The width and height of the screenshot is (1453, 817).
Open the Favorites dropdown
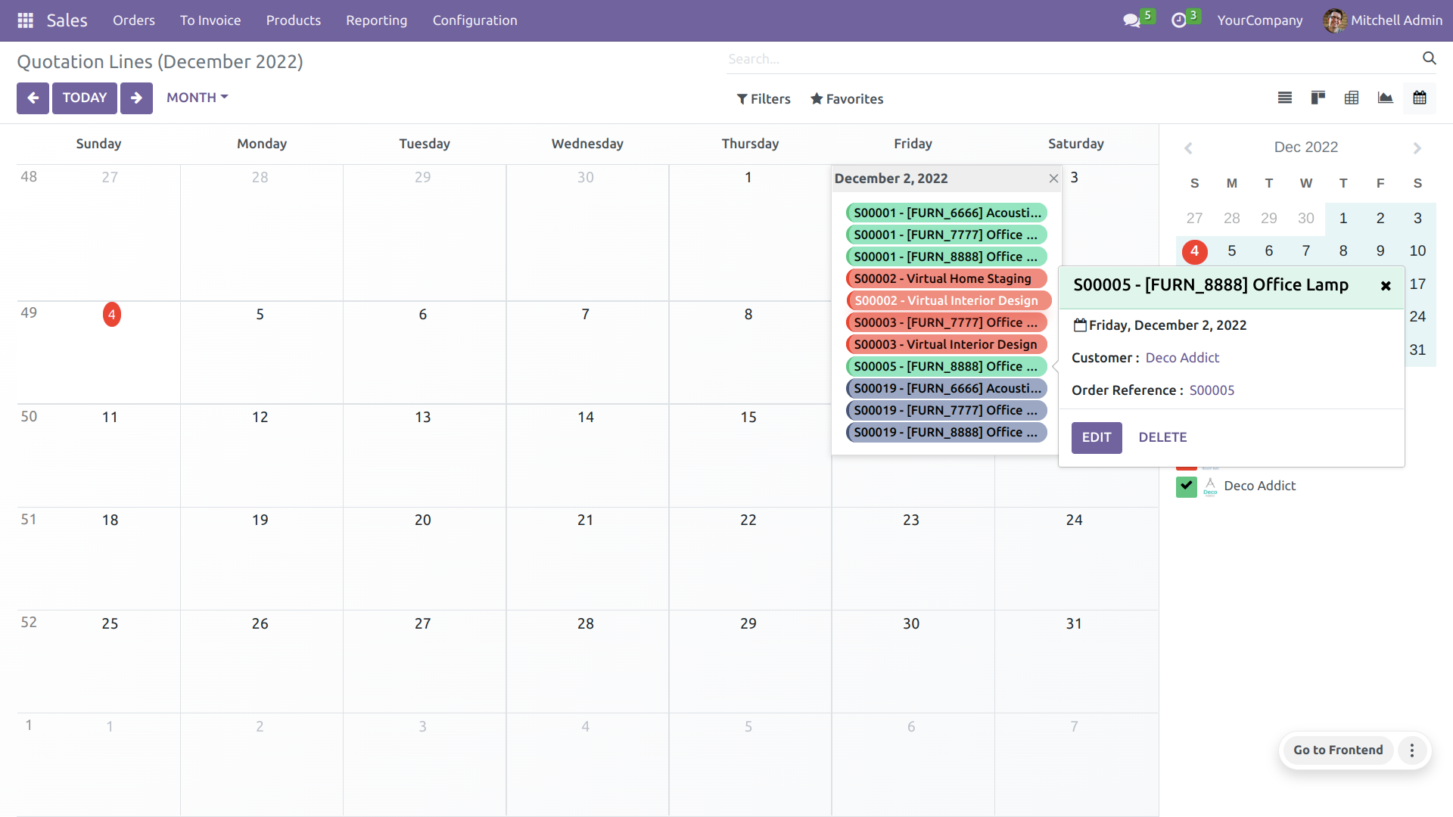(x=846, y=99)
